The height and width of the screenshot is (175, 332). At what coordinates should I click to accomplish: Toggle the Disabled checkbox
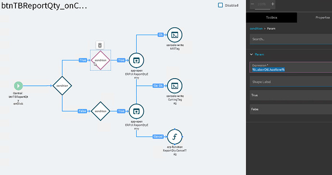220,5
